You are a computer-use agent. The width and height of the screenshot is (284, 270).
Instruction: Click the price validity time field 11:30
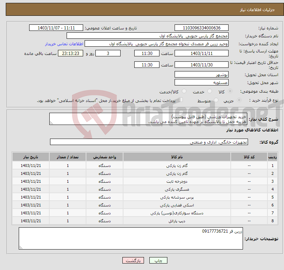(147, 65)
